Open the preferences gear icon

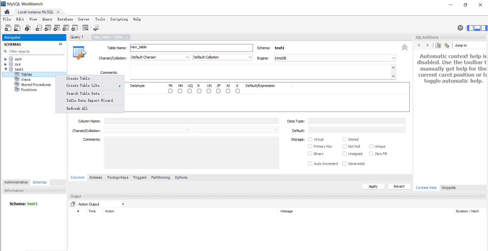(x=460, y=28)
